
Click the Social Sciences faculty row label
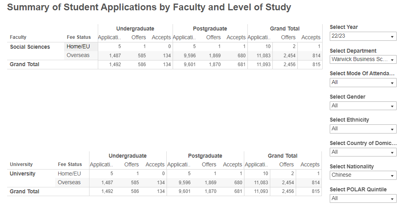pos(30,47)
